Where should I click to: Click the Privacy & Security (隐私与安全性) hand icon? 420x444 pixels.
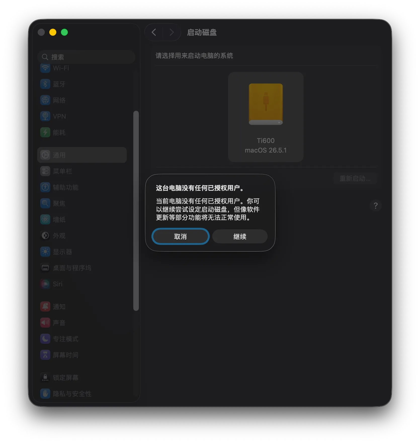[45, 394]
